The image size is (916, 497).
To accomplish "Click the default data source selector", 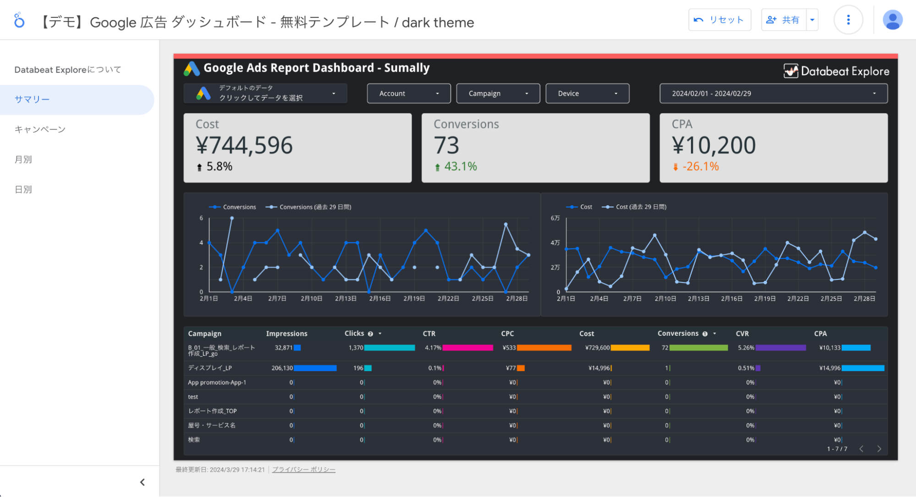I will (264, 93).
